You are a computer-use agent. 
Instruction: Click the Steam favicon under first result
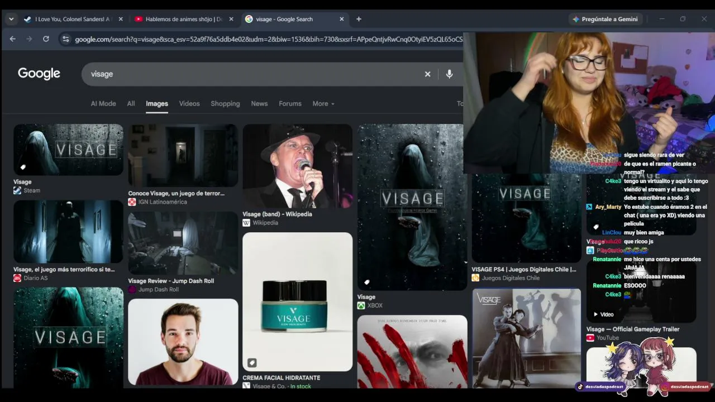(x=17, y=190)
